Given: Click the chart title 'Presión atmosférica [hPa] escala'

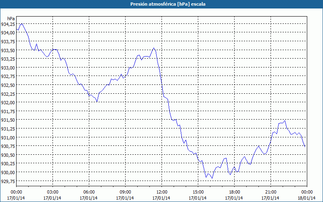Looking at the screenshot, I should pyautogui.click(x=168, y=4).
